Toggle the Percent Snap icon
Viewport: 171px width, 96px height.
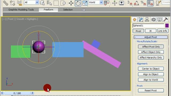tap(143, 3)
